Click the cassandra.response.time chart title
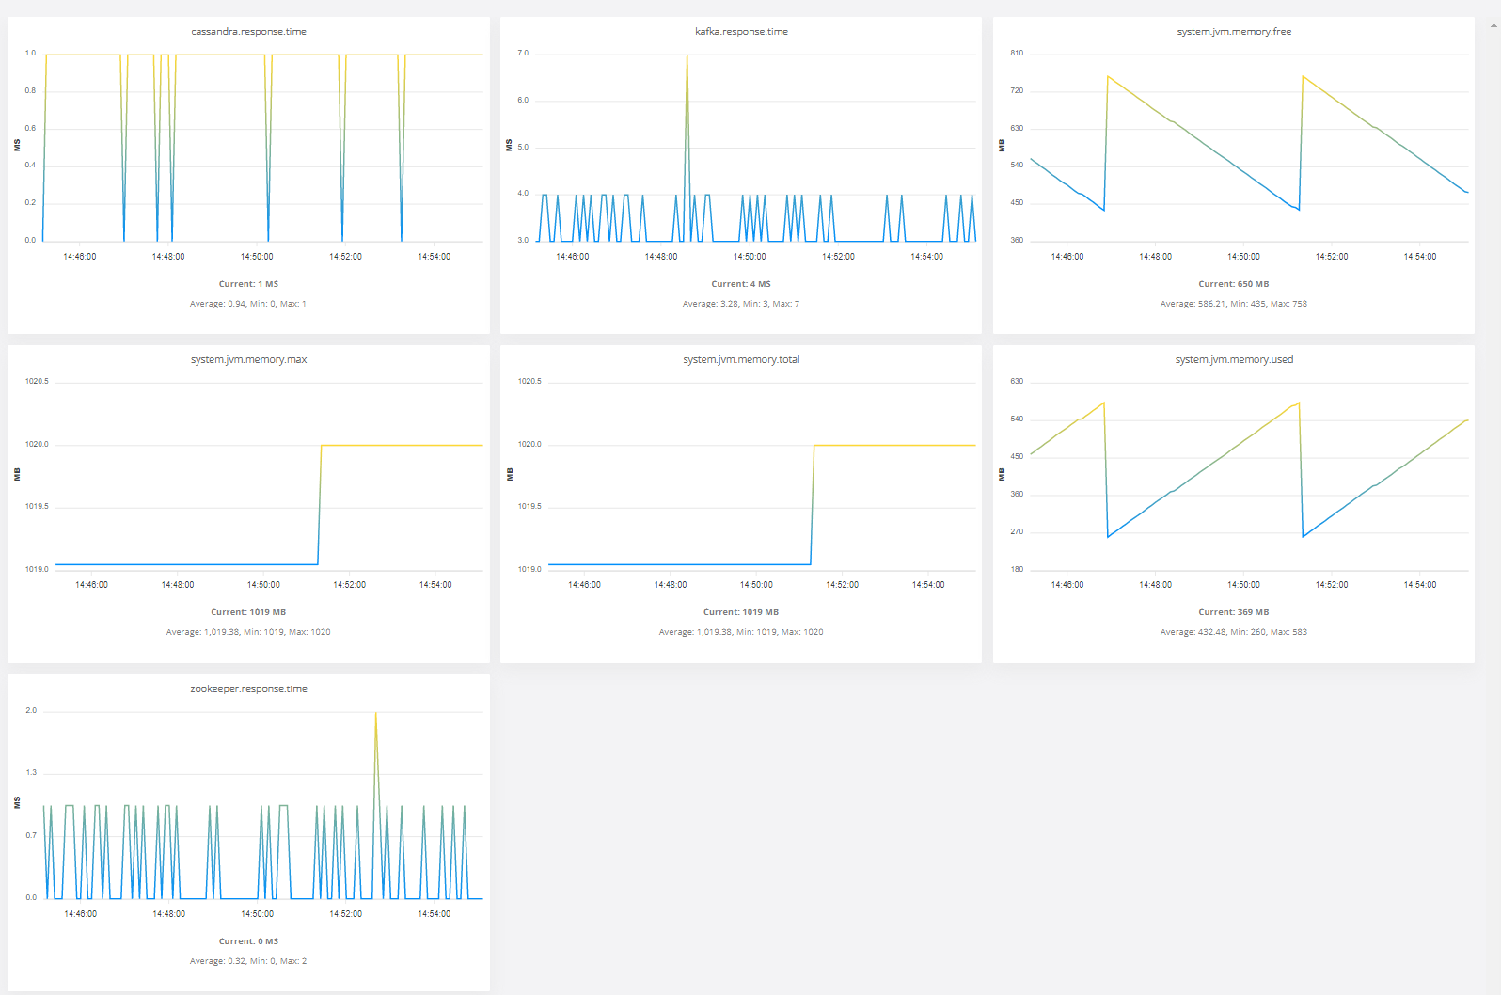Screen dimensions: 1501x995 248,32
